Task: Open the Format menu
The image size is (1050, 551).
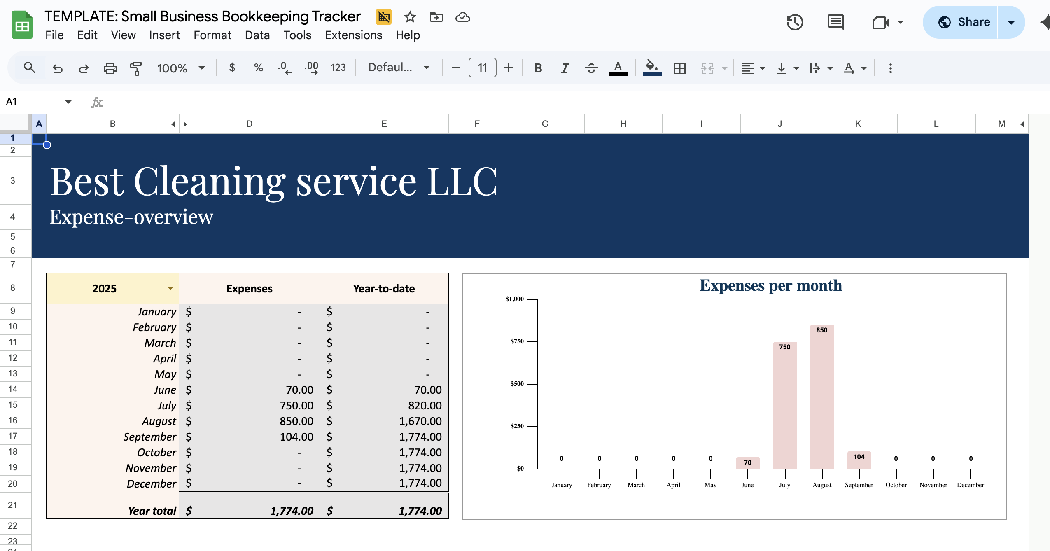Action: point(212,35)
